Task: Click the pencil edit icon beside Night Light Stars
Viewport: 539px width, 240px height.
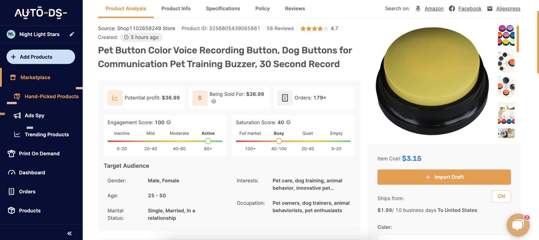Action: click(x=72, y=35)
